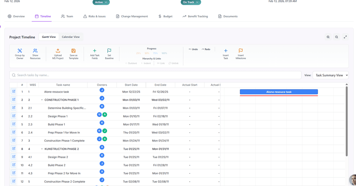Edit the KUNSTRUCTION PHASE 2 row
The height and width of the screenshot is (186, 356).
point(14,149)
